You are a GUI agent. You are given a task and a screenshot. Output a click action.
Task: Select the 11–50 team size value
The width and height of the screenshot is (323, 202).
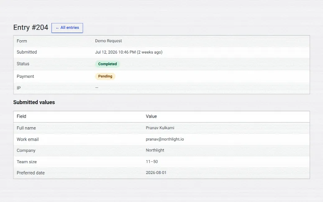(x=152, y=161)
